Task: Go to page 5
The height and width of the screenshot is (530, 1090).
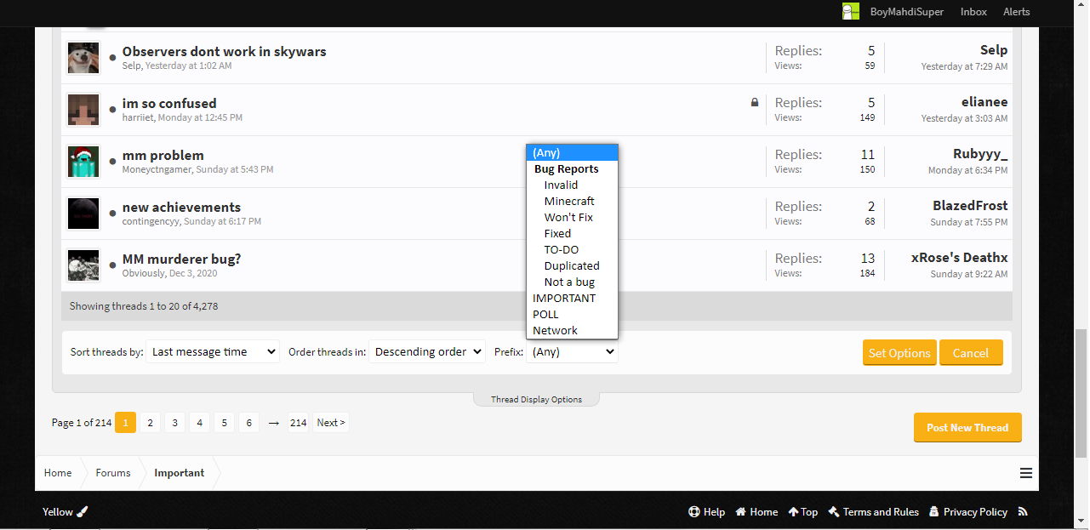Action: (224, 423)
